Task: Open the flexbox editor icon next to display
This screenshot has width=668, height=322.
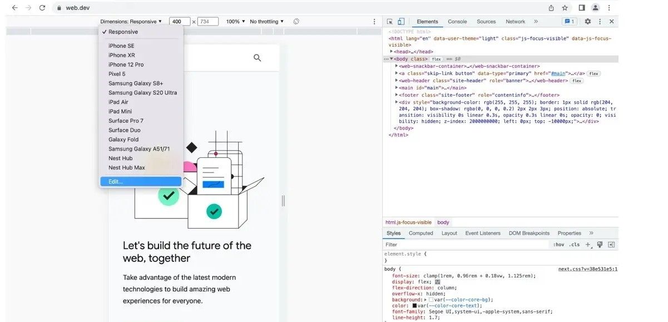Action: tap(438, 281)
